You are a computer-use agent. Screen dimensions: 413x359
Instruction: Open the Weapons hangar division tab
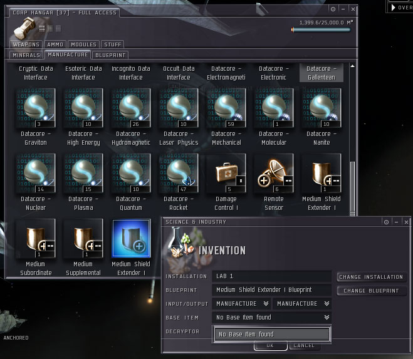26,44
